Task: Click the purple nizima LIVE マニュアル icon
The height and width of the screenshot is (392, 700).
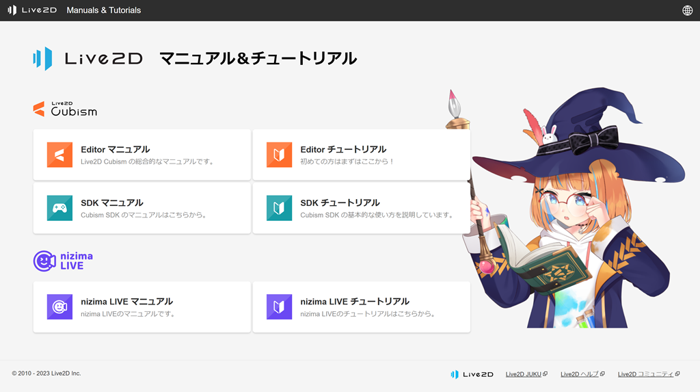Action: coord(60,306)
